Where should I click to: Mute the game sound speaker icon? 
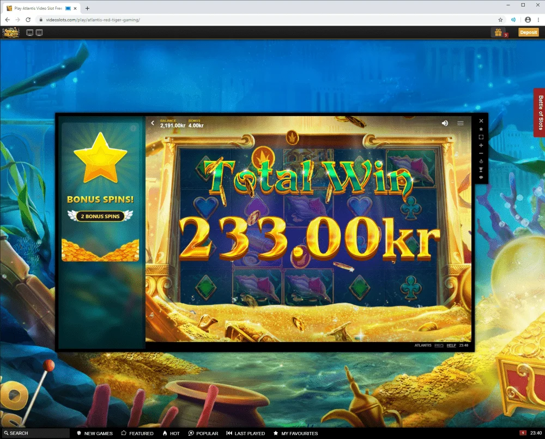445,123
